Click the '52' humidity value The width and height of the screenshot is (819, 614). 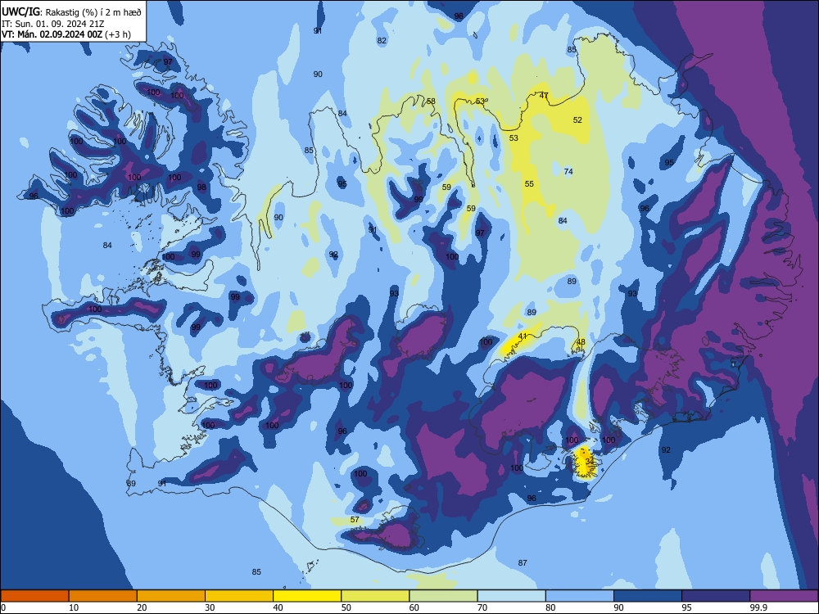[x=577, y=120]
